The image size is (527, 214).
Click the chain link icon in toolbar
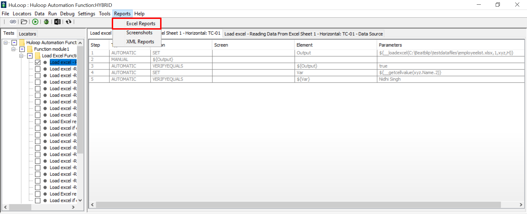(x=13, y=22)
